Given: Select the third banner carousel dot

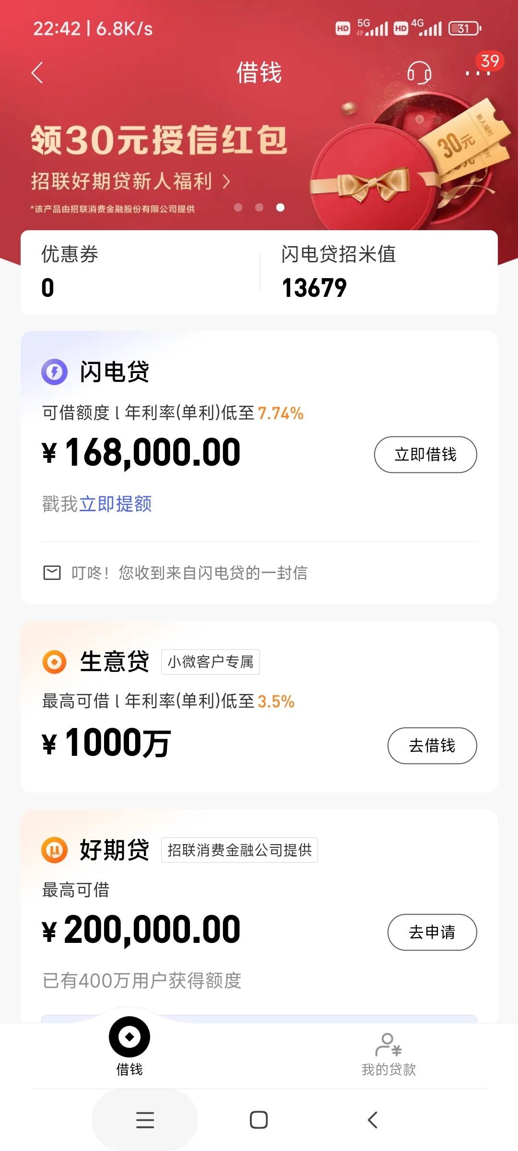Looking at the screenshot, I should coord(281,207).
